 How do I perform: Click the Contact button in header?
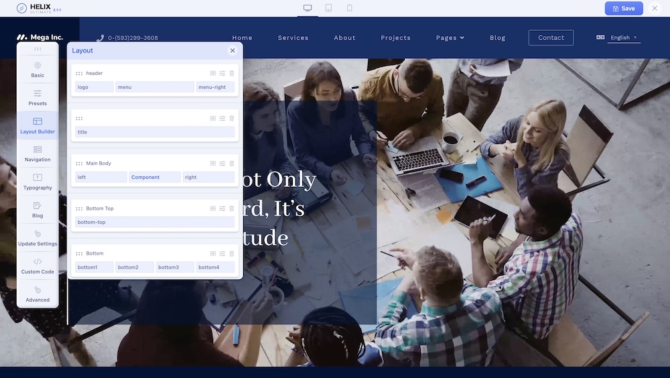point(551,38)
